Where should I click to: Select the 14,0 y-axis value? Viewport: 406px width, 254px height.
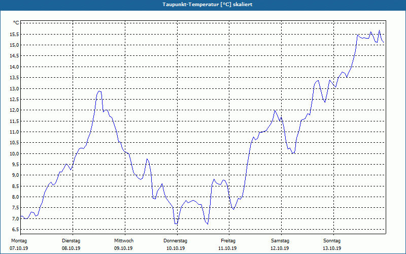[x=14, y=67]
